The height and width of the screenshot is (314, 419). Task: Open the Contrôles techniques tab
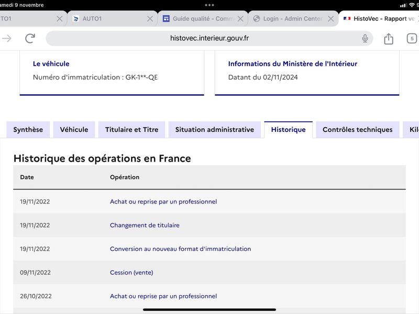(358, 130)
